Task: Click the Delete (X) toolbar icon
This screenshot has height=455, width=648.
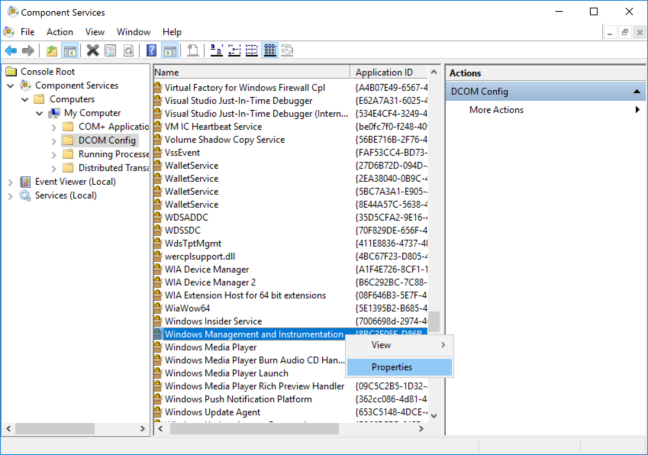Action: click(x=93, y=50)
